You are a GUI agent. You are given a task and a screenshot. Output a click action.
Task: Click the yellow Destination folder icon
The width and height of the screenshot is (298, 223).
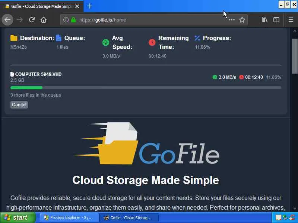click(x=14, y=38)
